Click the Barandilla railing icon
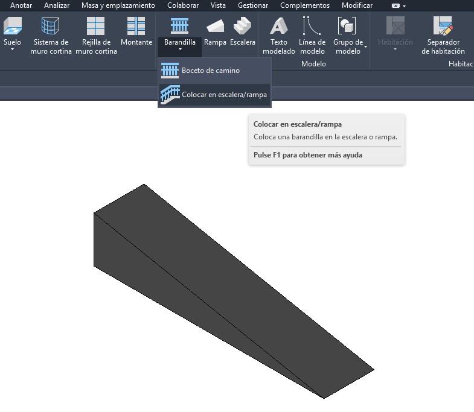This screenshot has height=412, width=474. tap(179, 26)
